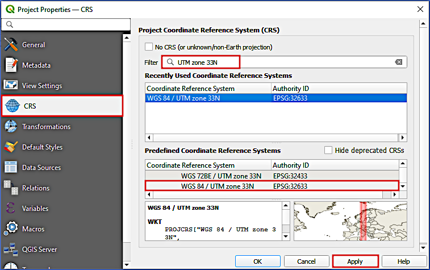Viewport: 430px width, 270px height.
Task: Sort predefined list by Authority ID header
Action: pos(335,165)
